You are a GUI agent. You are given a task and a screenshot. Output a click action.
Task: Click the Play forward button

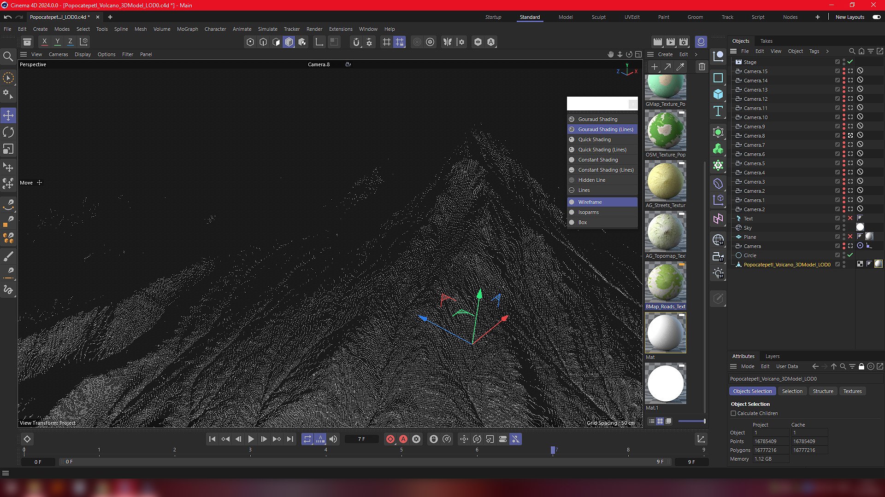tap(251, 439)
